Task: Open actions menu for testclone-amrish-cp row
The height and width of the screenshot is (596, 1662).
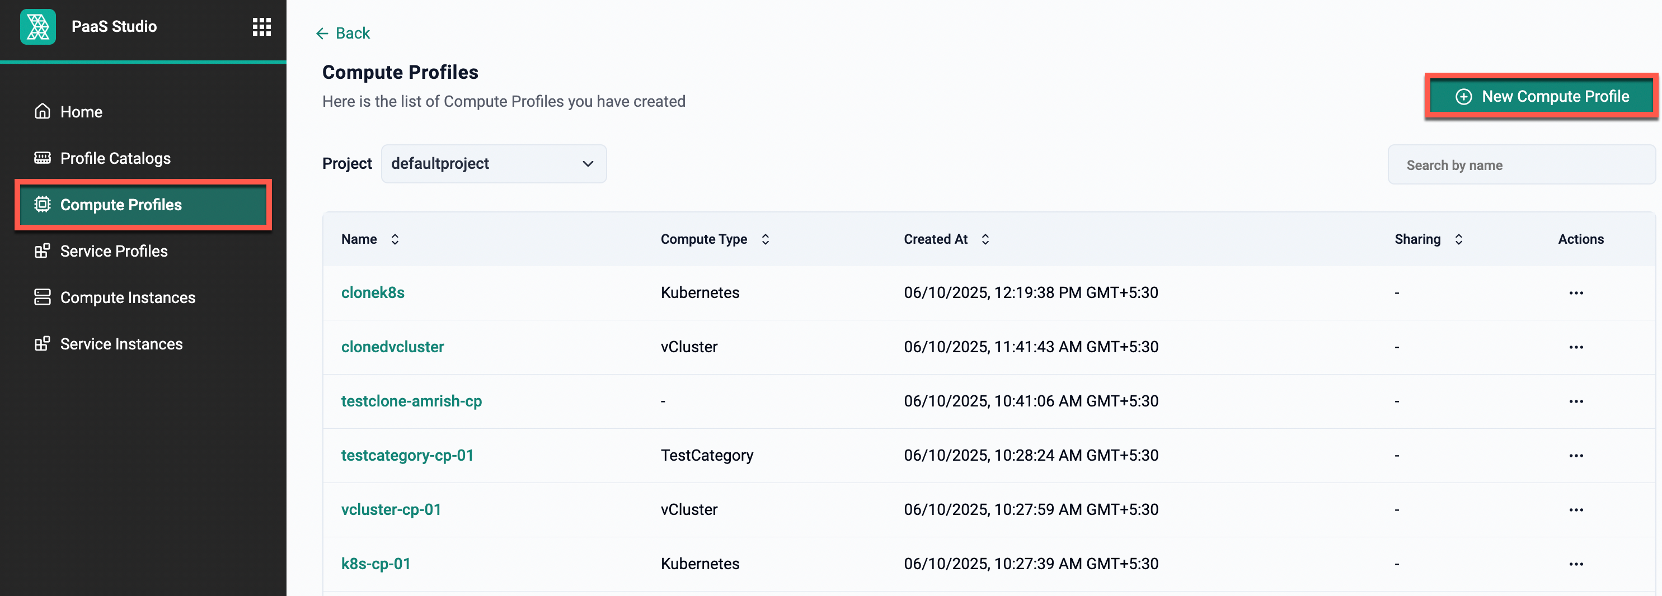Action: click(x=1576, y=401)
